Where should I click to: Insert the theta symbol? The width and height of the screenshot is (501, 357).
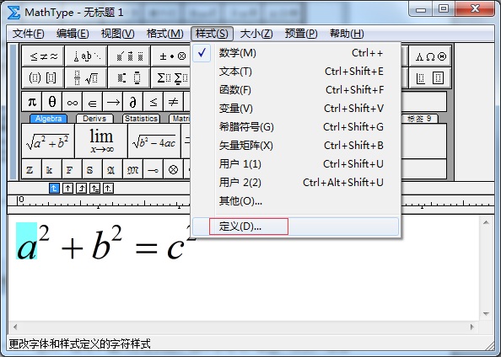(x=52, y=102)
